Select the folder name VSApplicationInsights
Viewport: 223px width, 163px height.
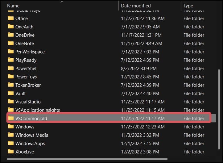(x=38, y=110)
